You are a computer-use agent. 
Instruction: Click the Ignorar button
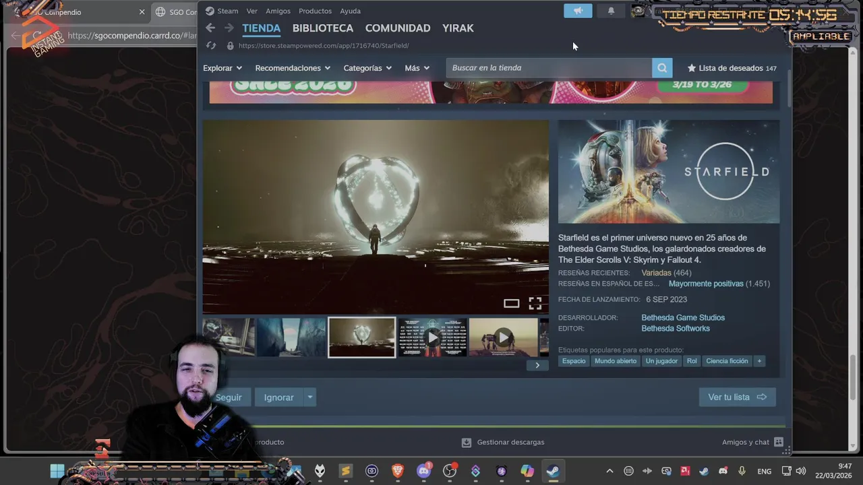(x=278, y=397)
